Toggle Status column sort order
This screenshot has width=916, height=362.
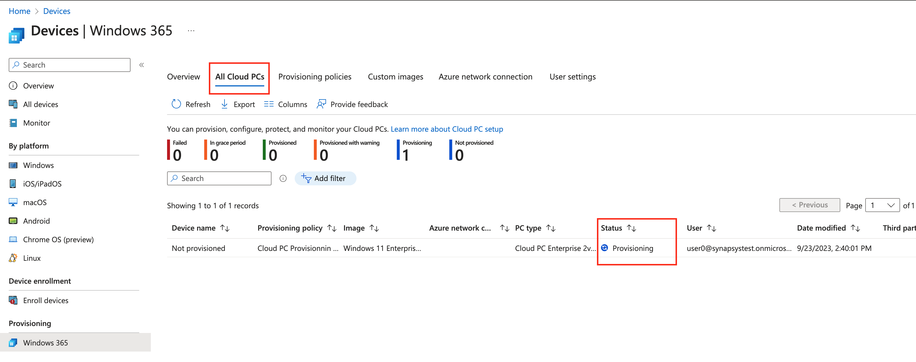pyautogui.click(x=632, y=228)
